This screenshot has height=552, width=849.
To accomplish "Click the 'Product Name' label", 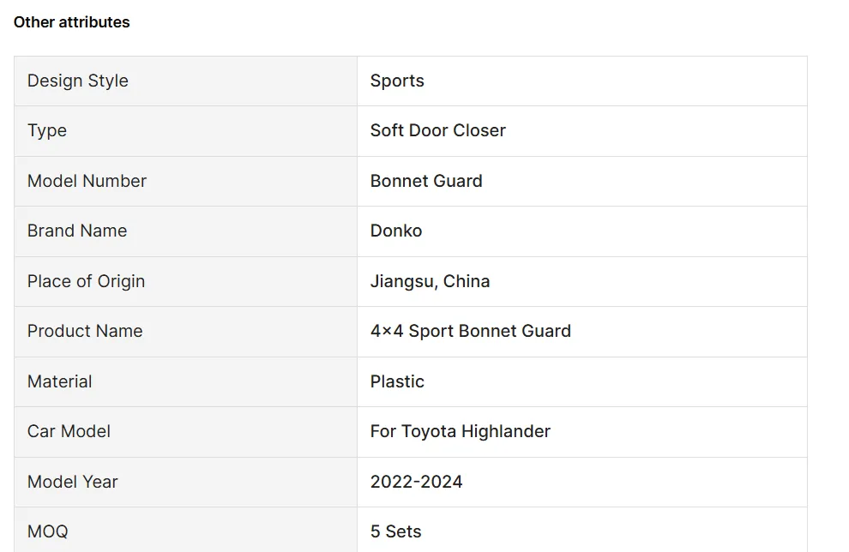I will click(85, 331).
